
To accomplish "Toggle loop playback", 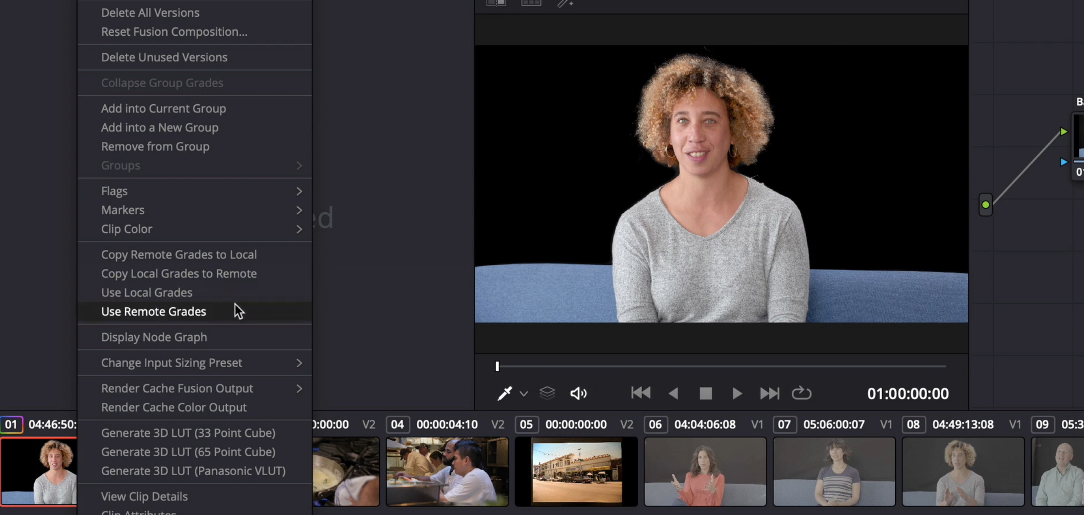I will [802, 393].
